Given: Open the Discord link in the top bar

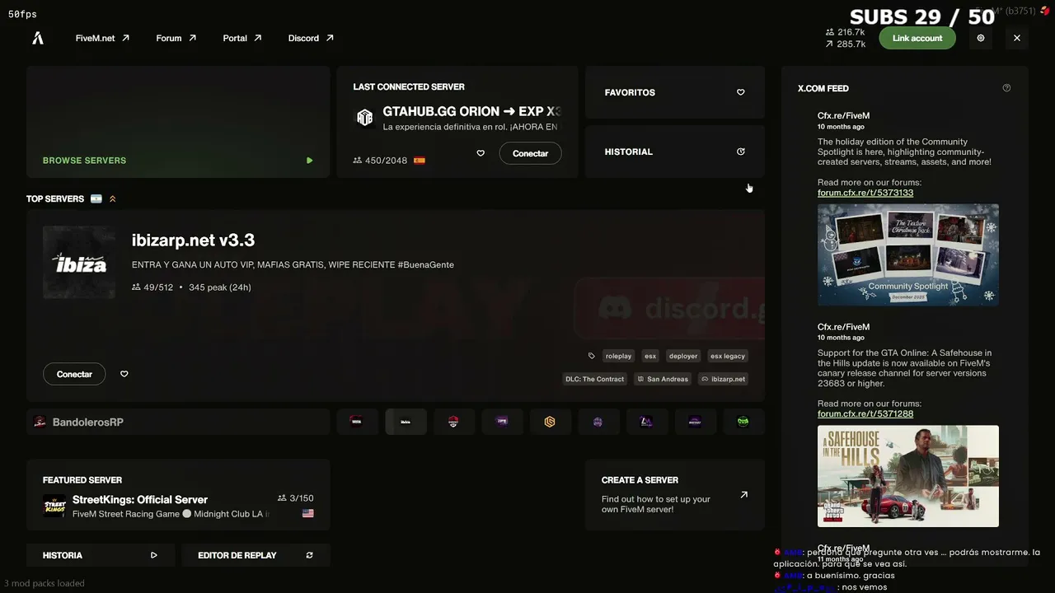Looking at the screenshot, I should coord(311,38).
